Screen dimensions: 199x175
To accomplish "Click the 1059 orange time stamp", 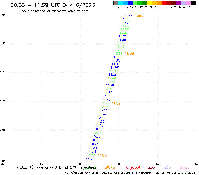I will 116,103.
